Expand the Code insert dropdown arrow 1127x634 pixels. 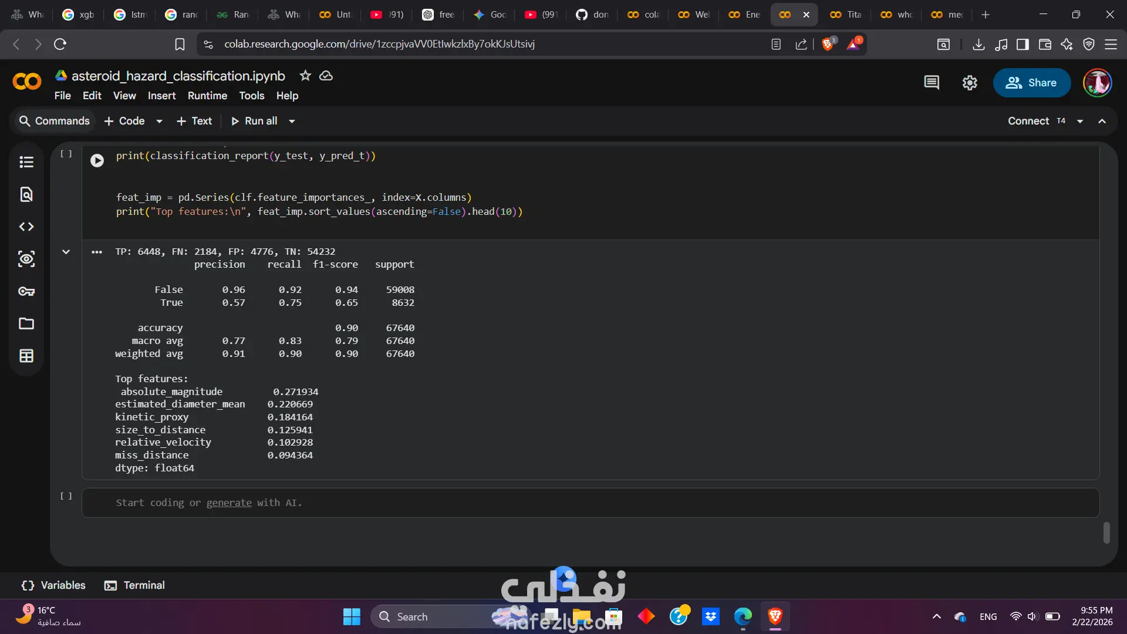[x=159, y=122]
